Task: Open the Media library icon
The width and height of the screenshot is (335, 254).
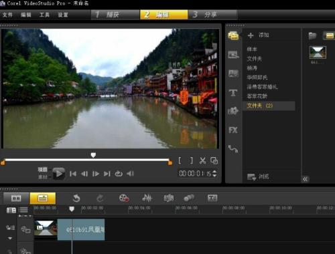Action: pos(233,35)
